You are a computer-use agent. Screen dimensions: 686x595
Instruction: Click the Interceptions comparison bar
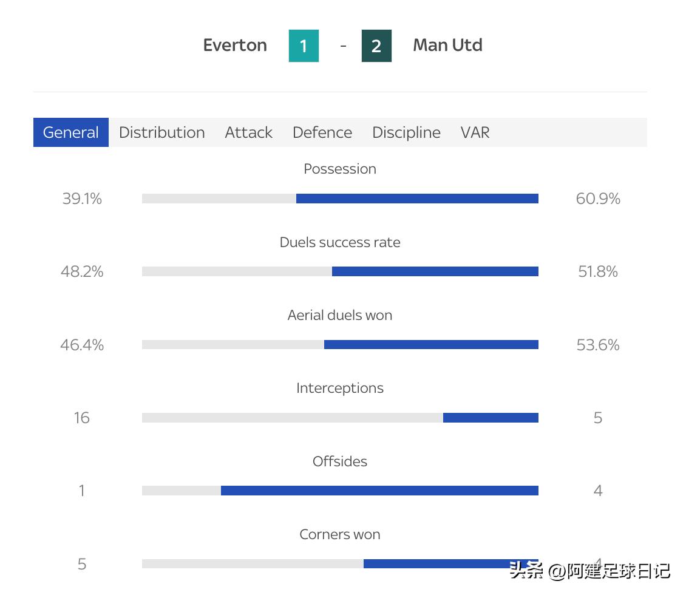340,418
